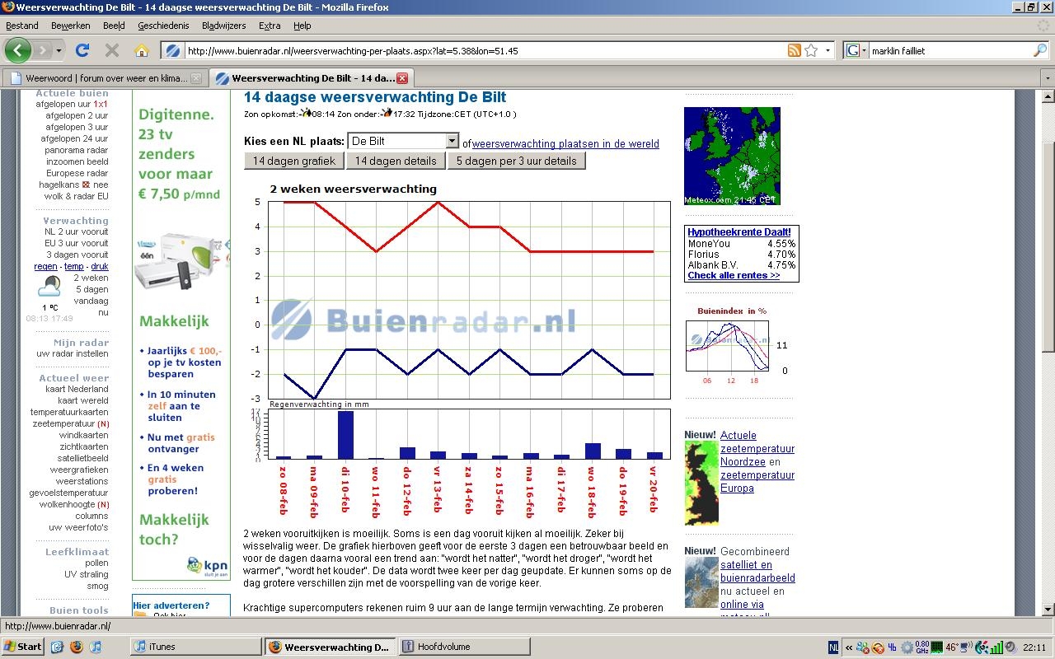
Task: Open the Bewerken menu
Action: click(x=71, y=26)
